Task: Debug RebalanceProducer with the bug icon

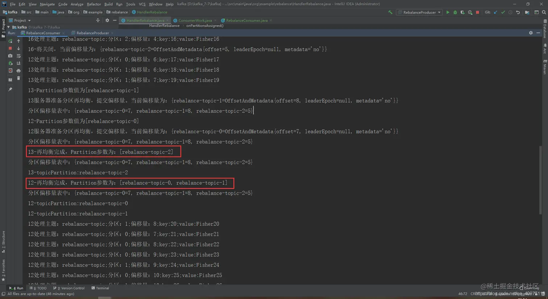Action: coord(455,12)
